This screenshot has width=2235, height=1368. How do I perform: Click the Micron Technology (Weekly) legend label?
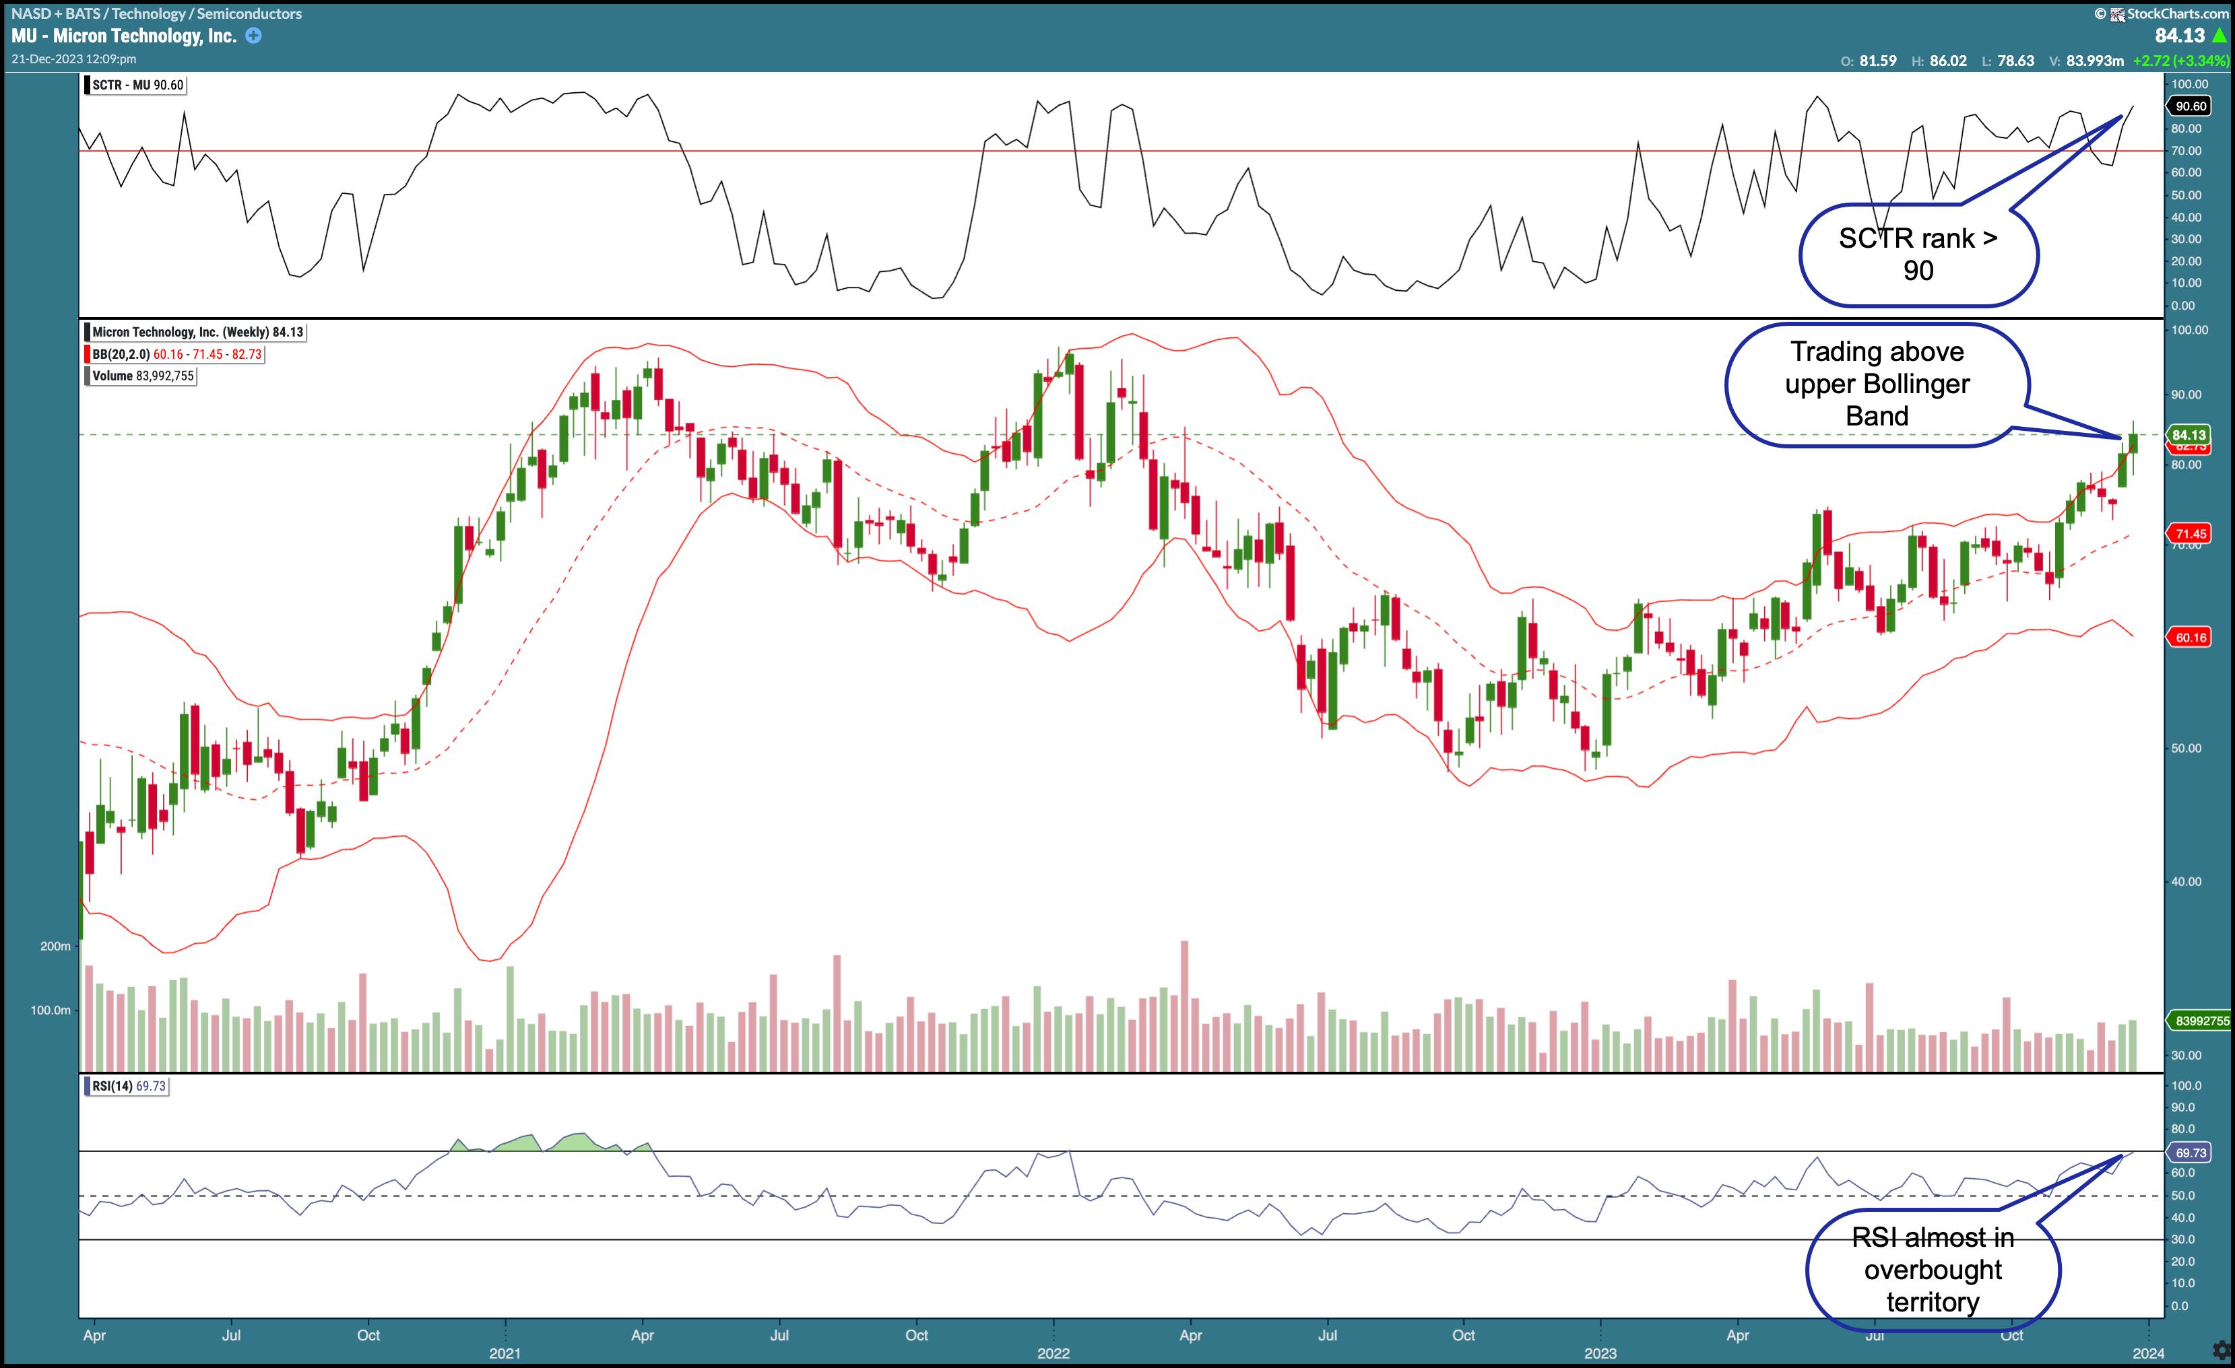tap(196, 333)
